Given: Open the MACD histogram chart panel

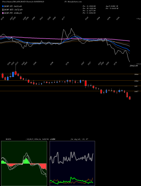Looking at the screenshot, I should (x=24, y=163).
